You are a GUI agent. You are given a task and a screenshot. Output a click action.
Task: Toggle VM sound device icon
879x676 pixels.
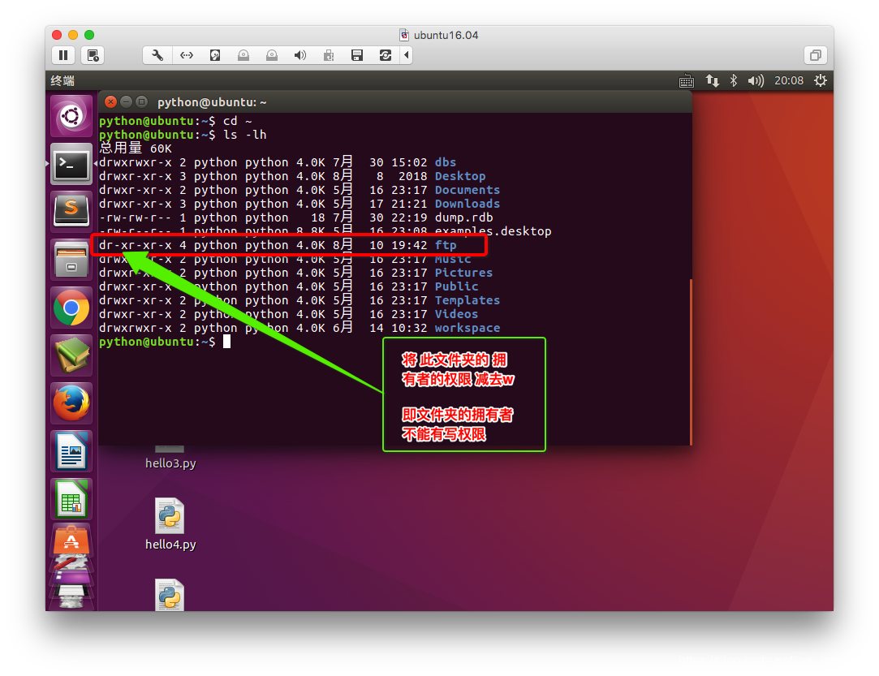pos(300,55)
